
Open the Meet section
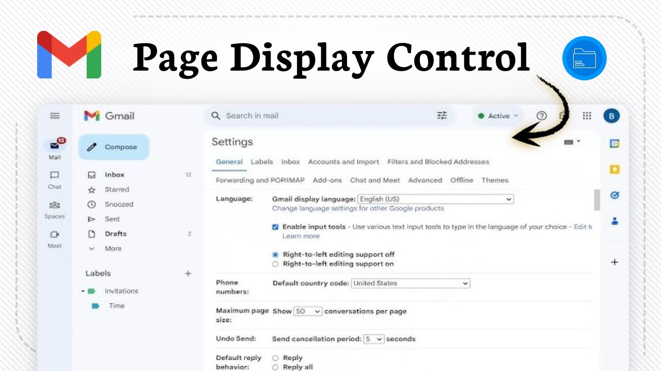coord(55,239)
